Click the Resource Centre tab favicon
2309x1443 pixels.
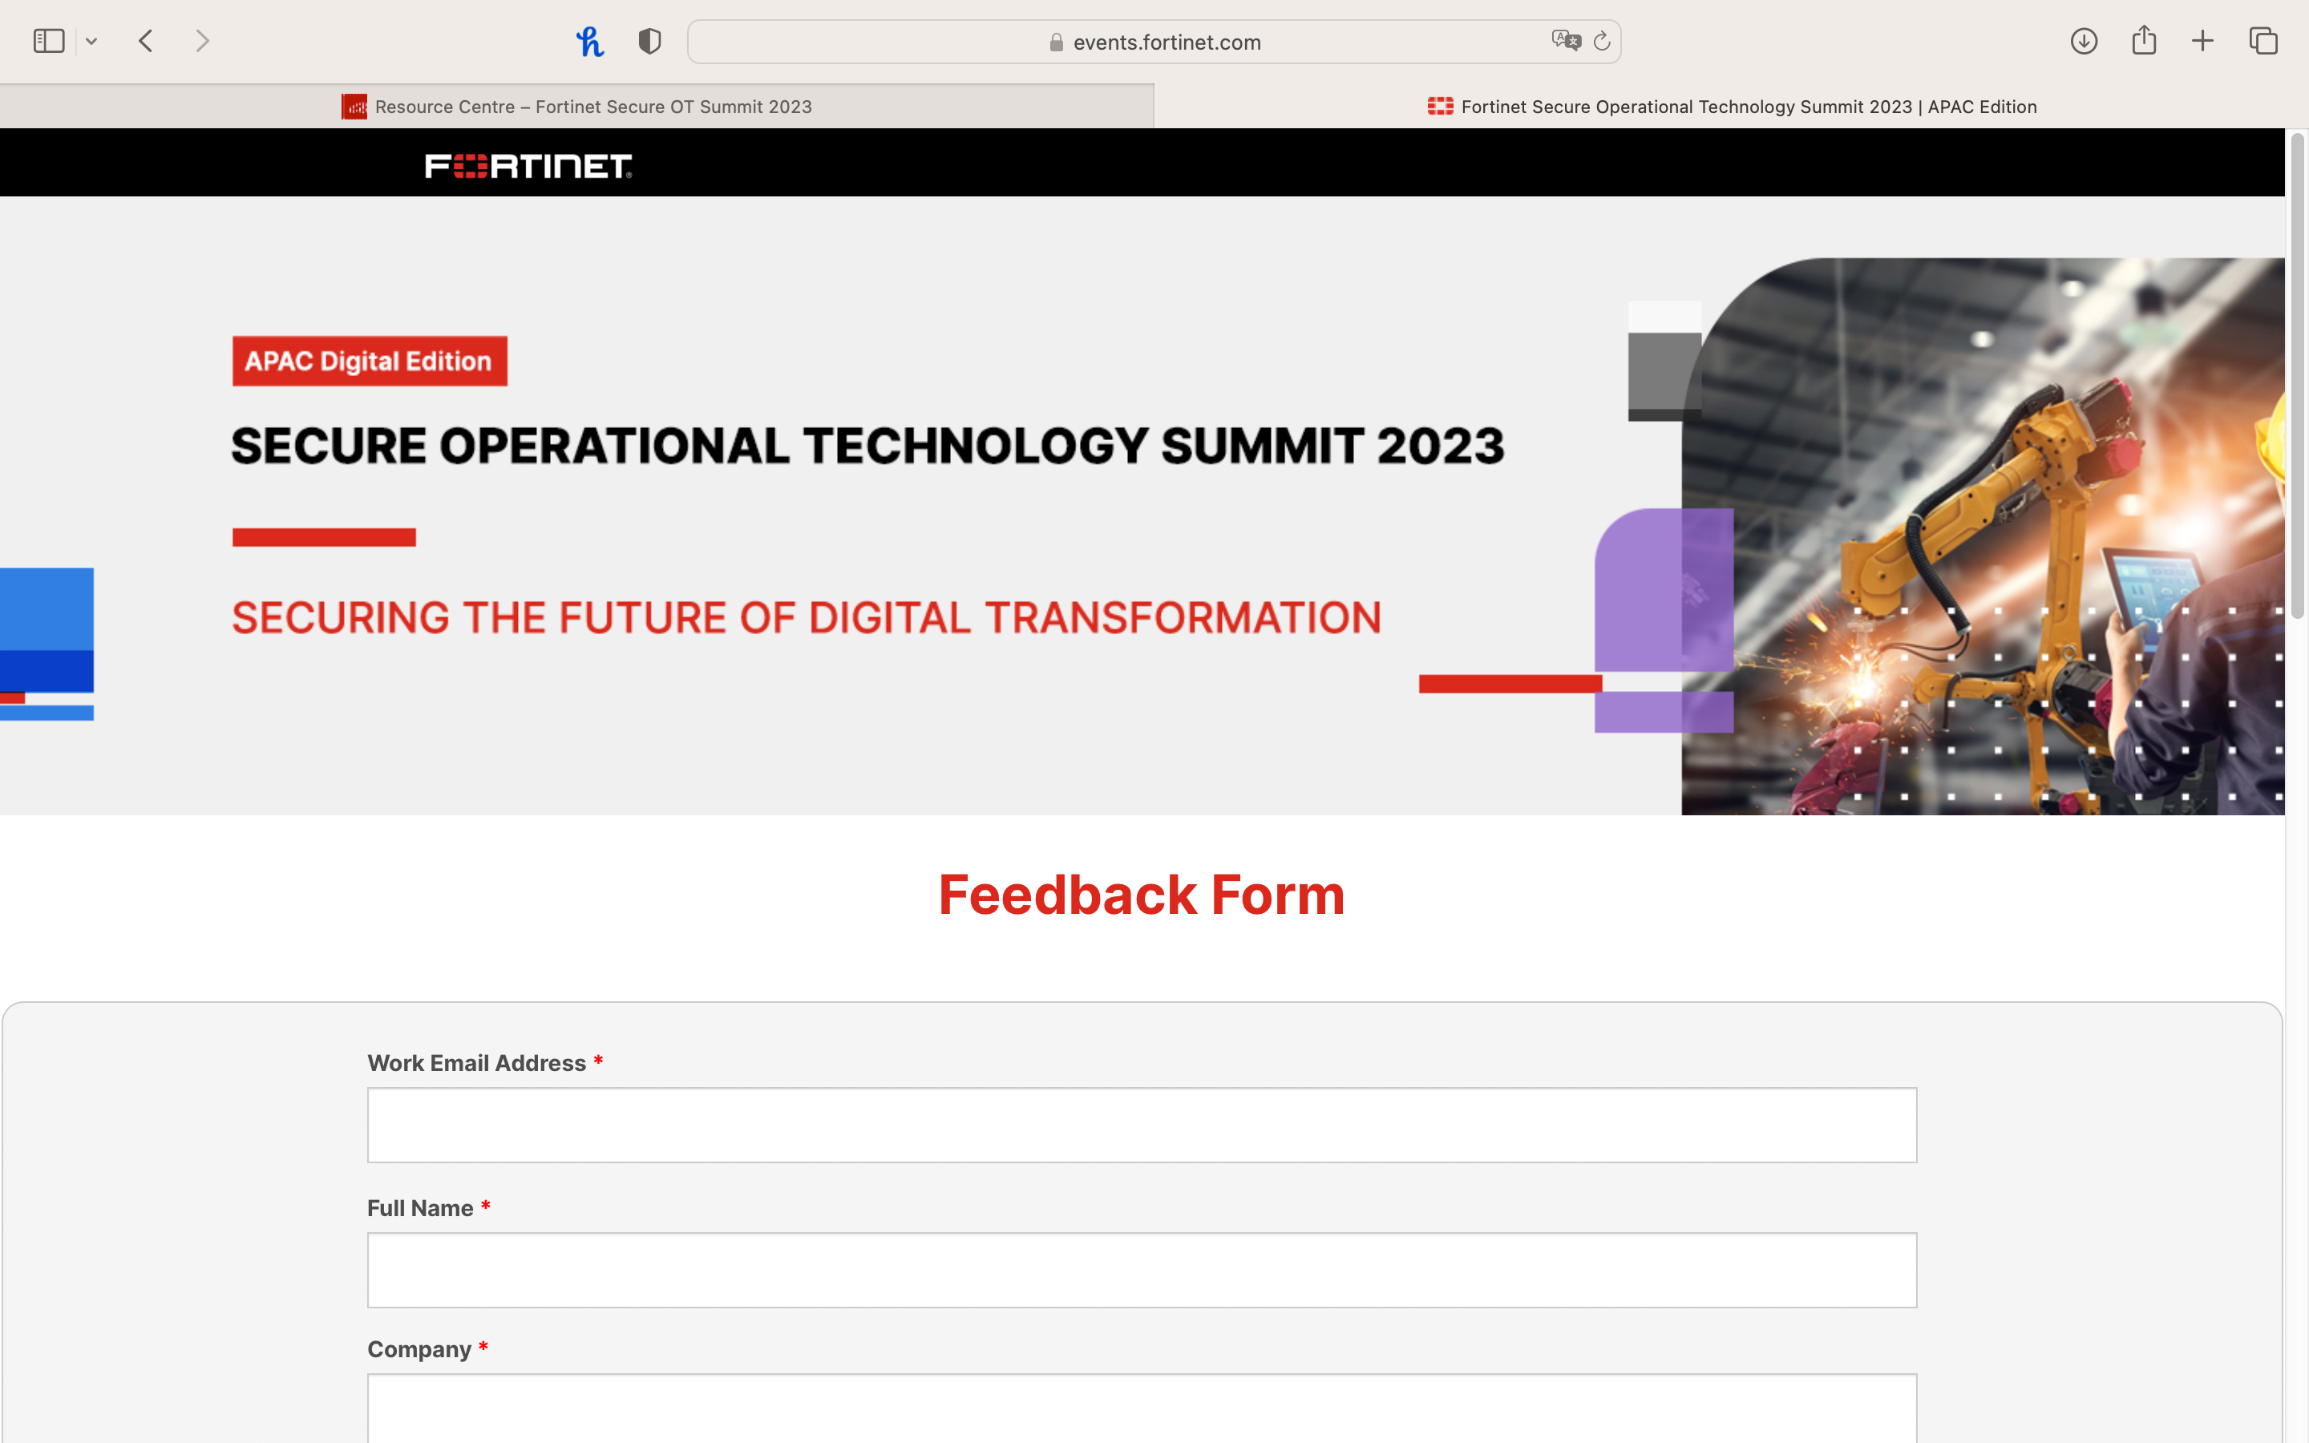coord(354,106)
